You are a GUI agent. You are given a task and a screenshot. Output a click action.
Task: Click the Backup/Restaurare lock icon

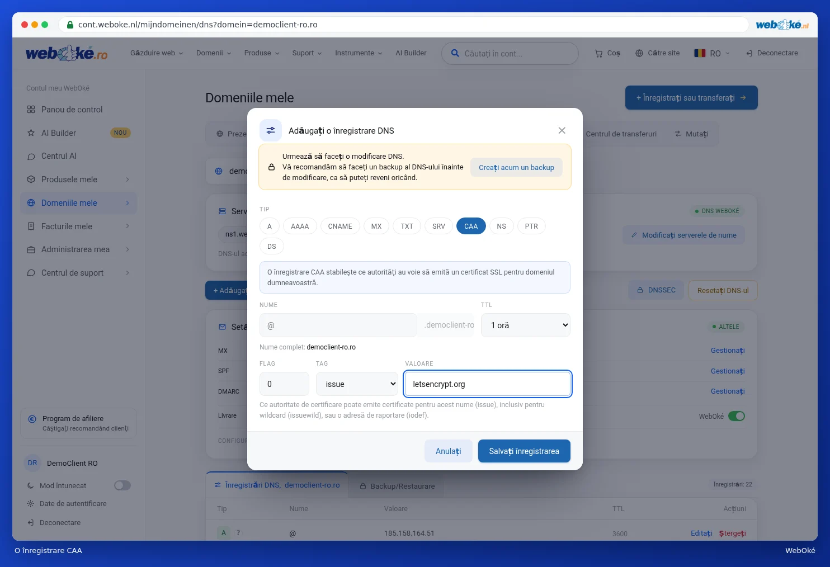tap(362, 486)
